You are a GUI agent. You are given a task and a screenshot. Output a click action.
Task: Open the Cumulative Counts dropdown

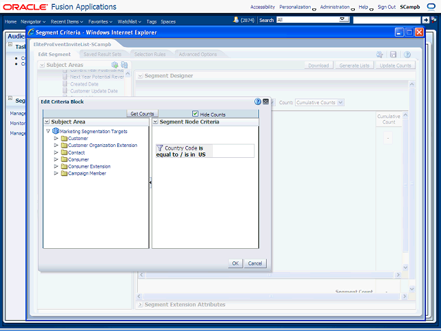click(340, 103)
